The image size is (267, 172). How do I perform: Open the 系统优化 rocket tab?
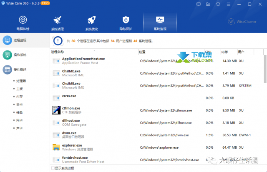92,23
